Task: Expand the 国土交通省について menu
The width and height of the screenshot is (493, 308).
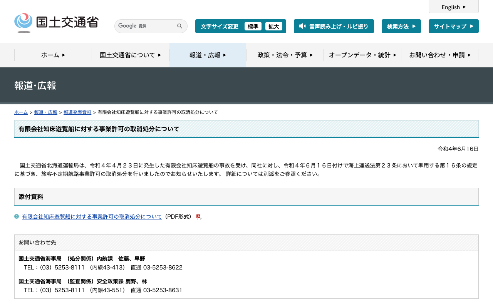Action: pyautogui.click(x=131, y=55)
